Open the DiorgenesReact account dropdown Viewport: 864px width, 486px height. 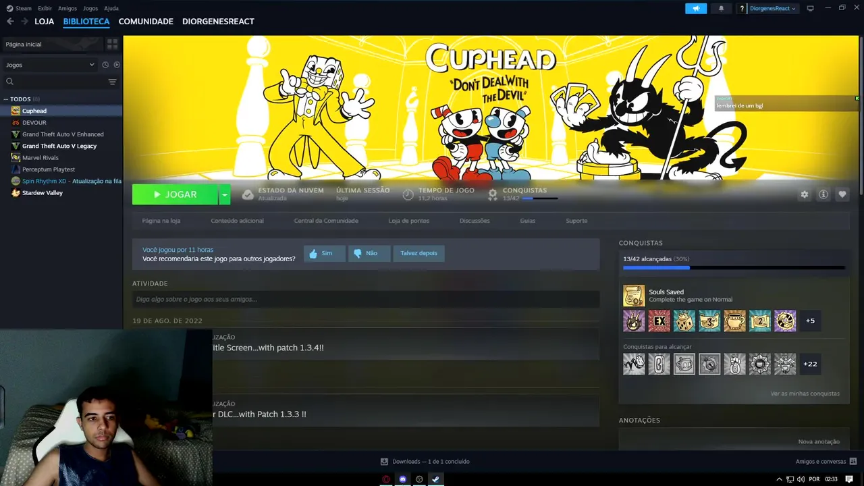(773, 9)
